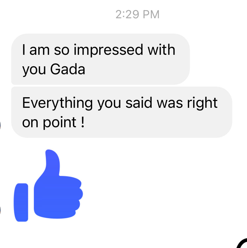Click the word 'with' in first bubble
The image size is (247, 248).
(161, 49)
